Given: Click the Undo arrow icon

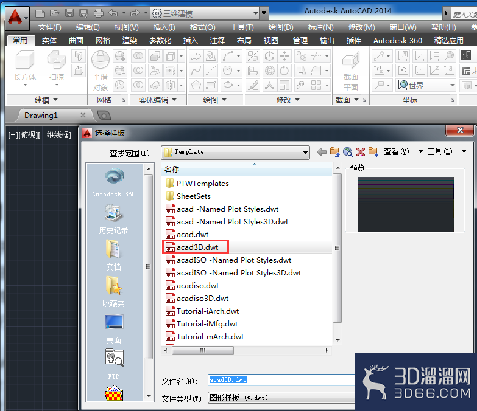Looking at the screenshot, I should click(113, 13).
